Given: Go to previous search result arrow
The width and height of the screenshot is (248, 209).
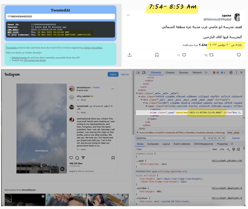Looking at the screenshot, I should (219, 138).
